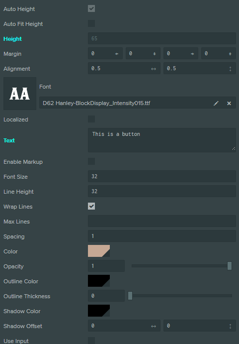Click the highlighted Text label
This screenshot has width=239, height=344.
[9, 140]
